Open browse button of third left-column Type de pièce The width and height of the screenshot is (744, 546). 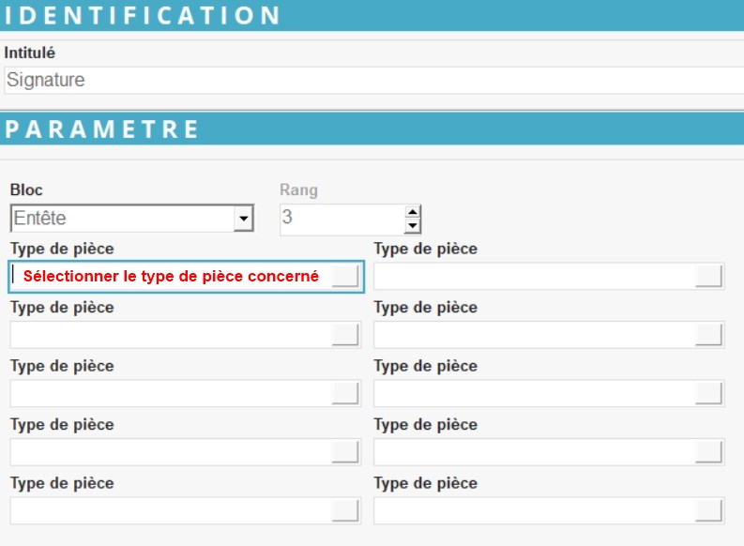point(345,393)
